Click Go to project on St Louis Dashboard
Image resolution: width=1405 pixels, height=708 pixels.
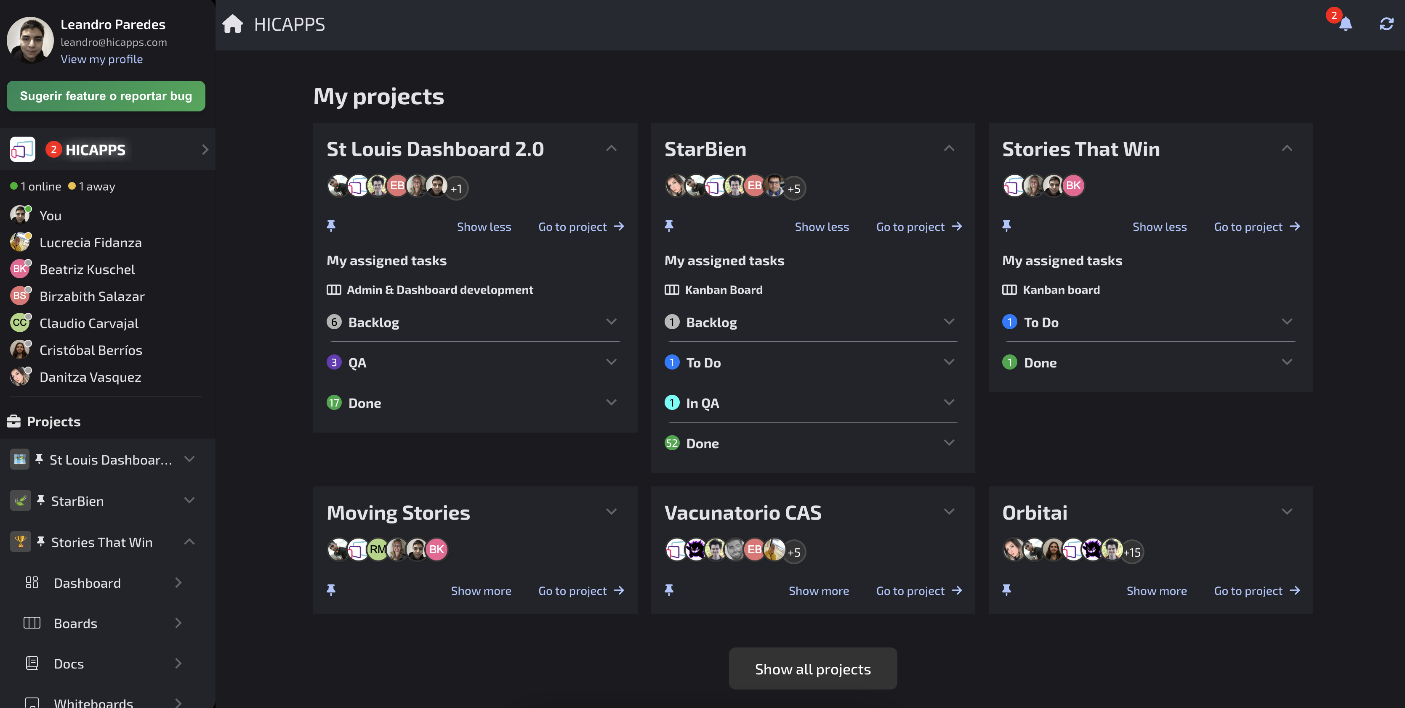point(581,227)
